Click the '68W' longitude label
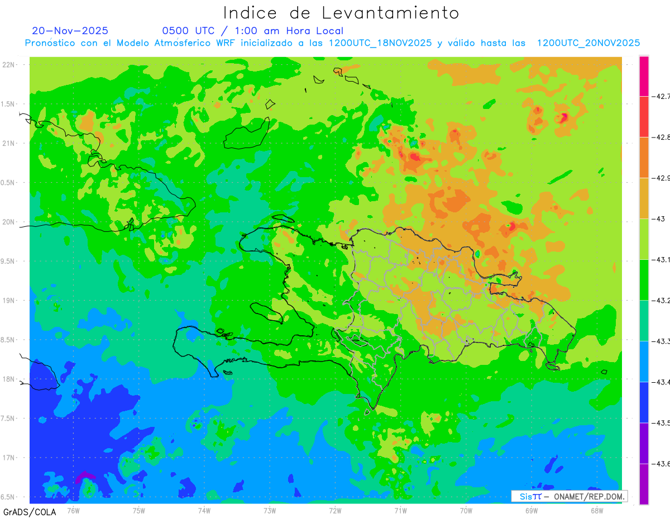 597,510
